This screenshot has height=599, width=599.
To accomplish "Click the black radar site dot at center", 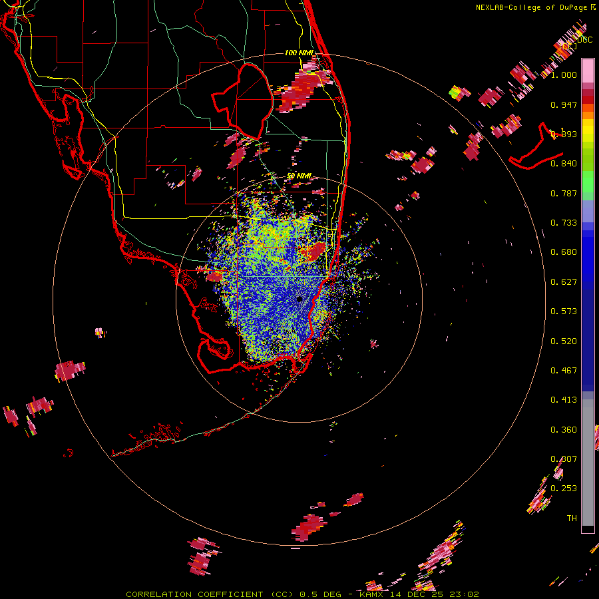I will point(299,299).
